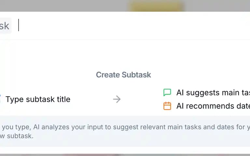Click the "Create Subtask" heading
This screenshot has height=156, width=250.
(123, 75)
